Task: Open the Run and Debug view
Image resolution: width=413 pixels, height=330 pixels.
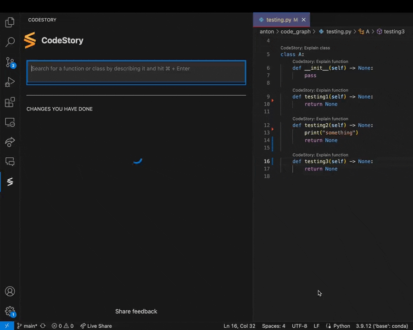Action: [10, 82]
